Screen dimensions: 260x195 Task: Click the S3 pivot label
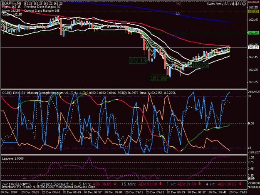(x=178, y=14)
